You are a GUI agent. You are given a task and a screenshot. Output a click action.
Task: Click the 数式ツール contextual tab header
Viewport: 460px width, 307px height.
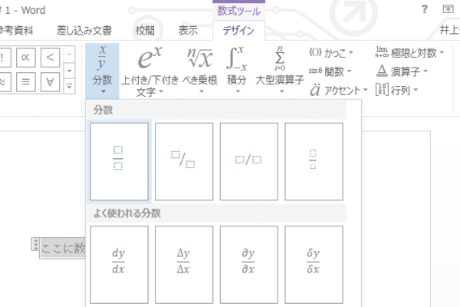[x=238, y=12]
